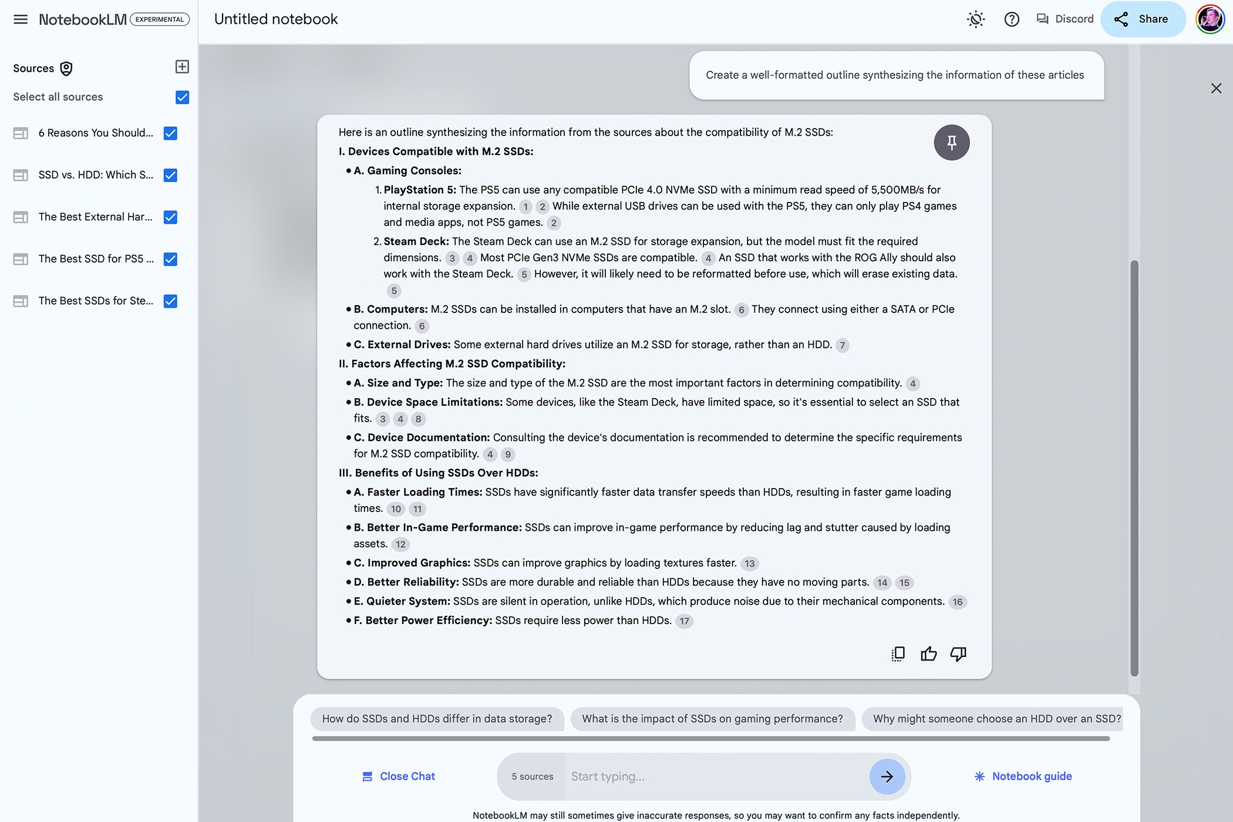The image size is (1233, 822).
Task: Expand the 'The Best SSD for PS5...' source item
Action: tap(95, 259)
